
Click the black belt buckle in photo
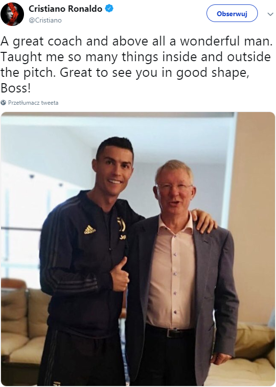click(172, 333)
